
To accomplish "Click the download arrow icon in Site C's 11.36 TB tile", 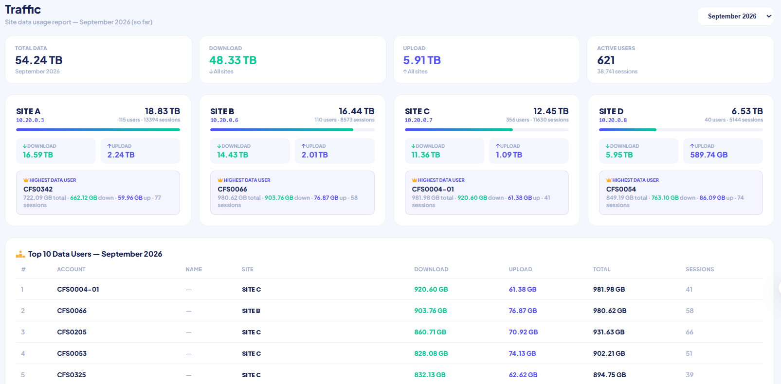I will pos(413,146).
